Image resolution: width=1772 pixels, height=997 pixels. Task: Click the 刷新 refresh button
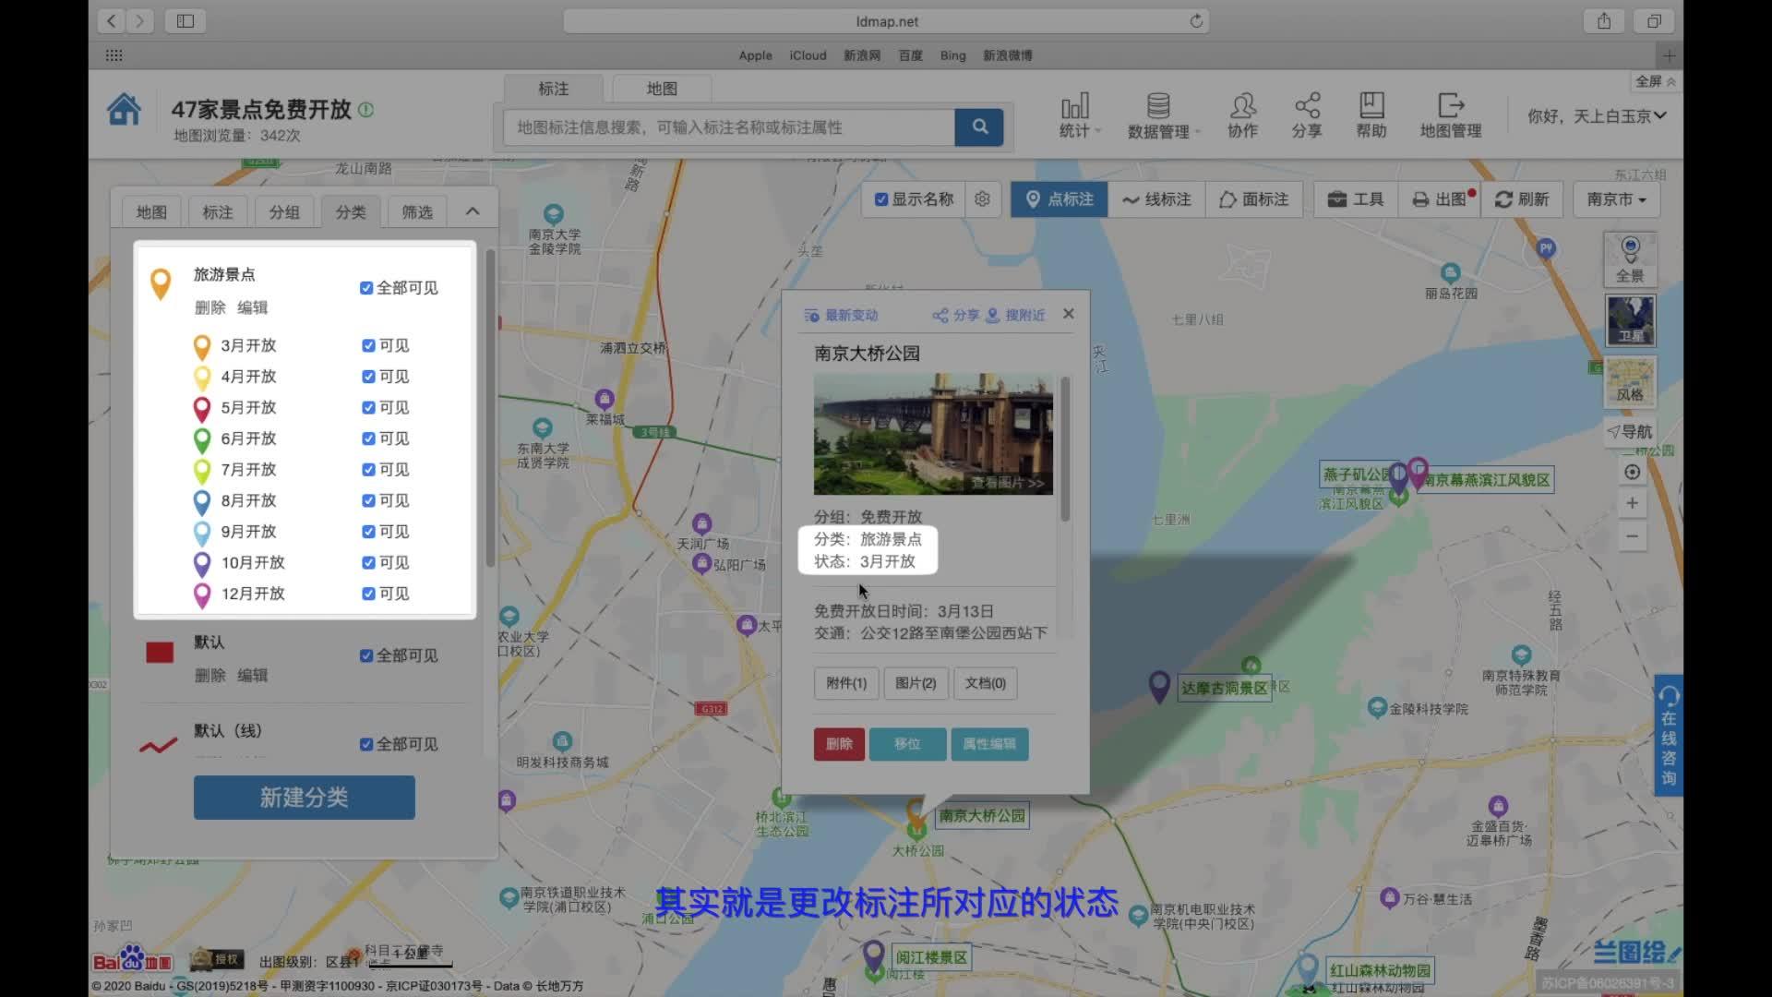[1522, 199]
